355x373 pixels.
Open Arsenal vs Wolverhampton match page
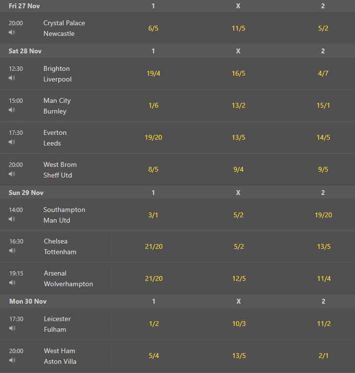coord(68,278)
